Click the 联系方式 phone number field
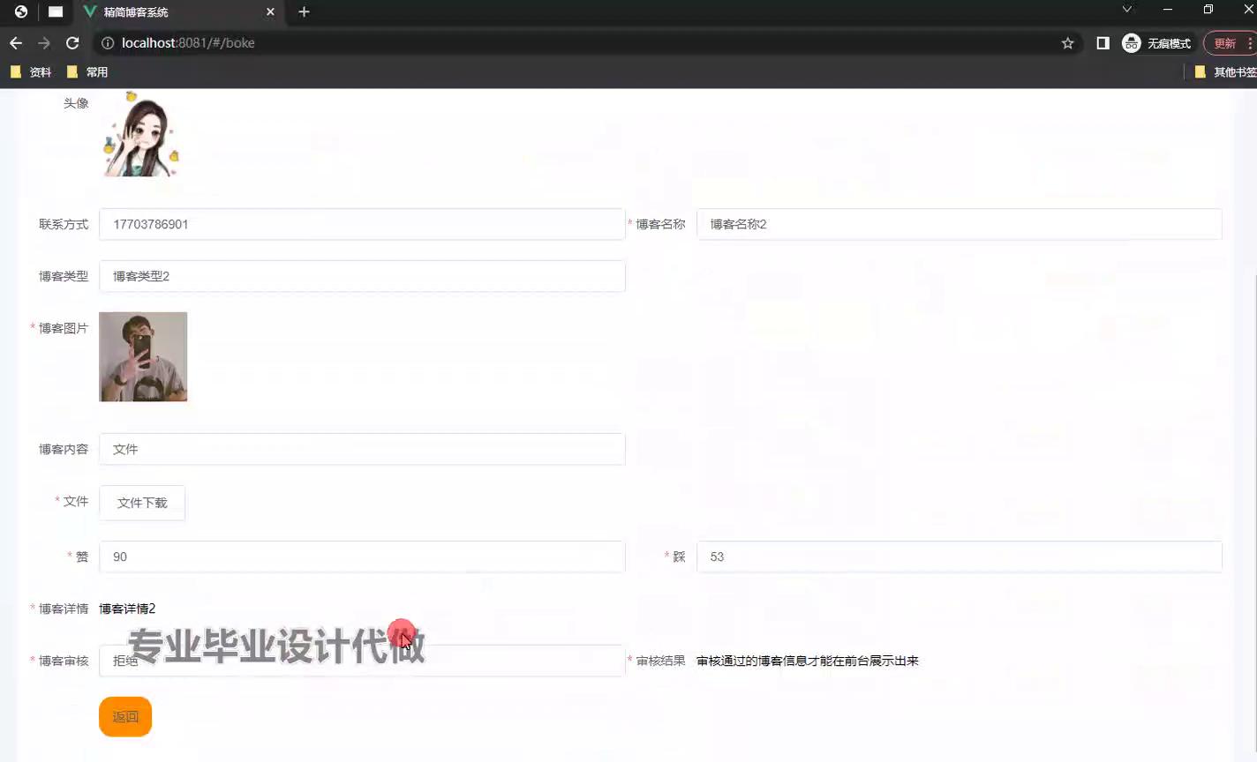Screen dimensions: 1257x762 click(362, 224)
